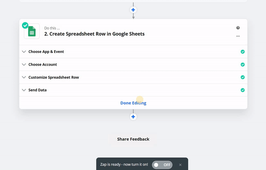The image size is (266, 170).
Task: Click the Google Sheets app icon
Action: [x=32, y=32]
